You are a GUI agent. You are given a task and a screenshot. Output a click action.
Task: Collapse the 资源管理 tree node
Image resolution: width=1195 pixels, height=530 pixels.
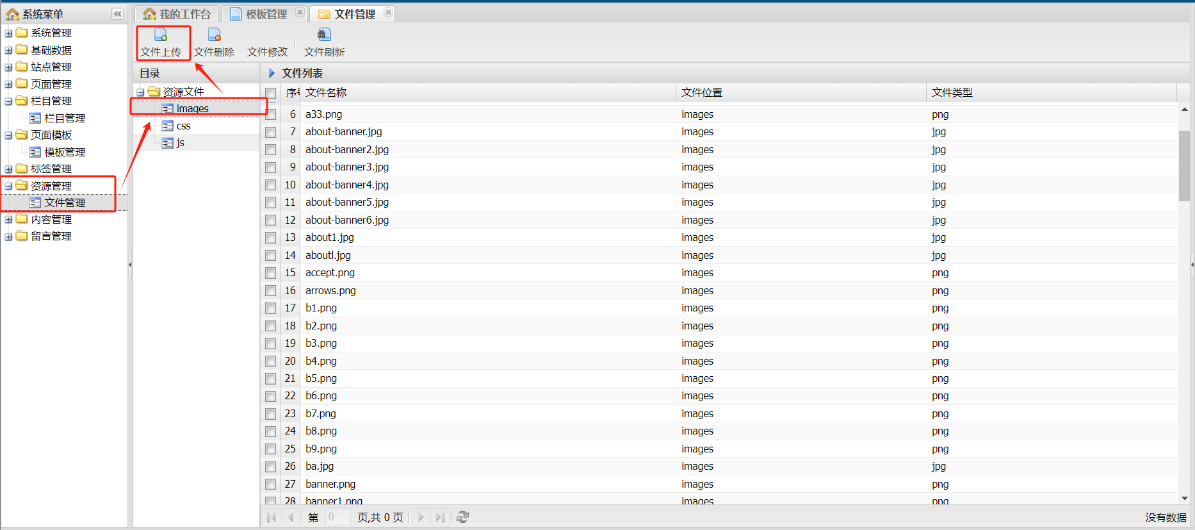(x=8, y=186)
